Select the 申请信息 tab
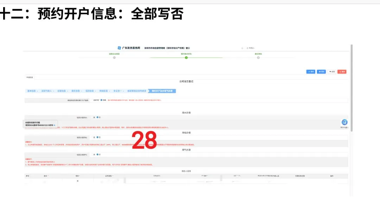Viewport: 380px width, 223px height. coord(30,77)
